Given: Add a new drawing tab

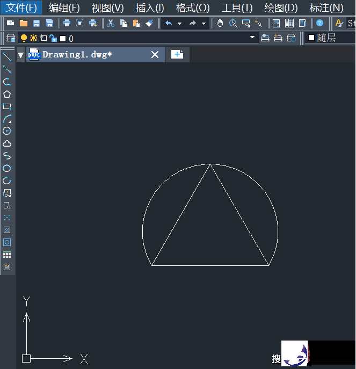Looking at the screenshot, I should (x=177, y=55).
